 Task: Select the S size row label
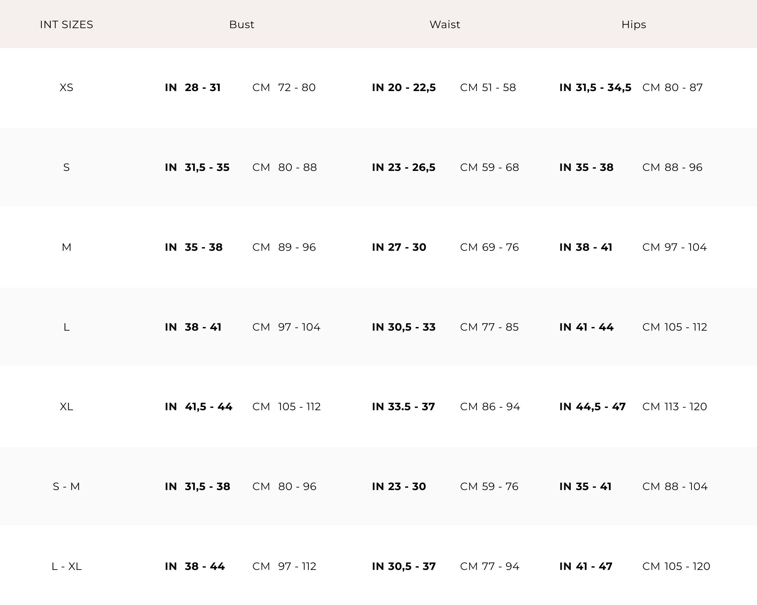tap(66, 167)
